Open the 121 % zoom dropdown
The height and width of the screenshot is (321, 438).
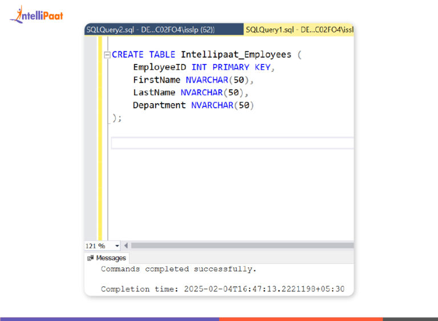pos(117,246)
